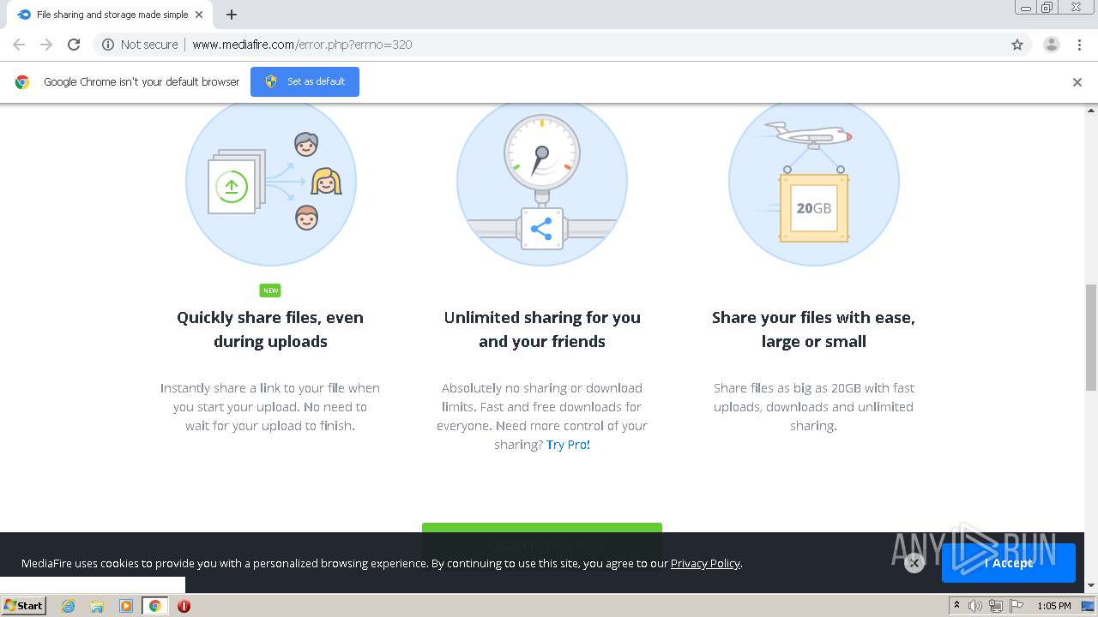Open Internet Explorer from the taskbar
The height and width of the screenshot is (617, 1098).
(x=68, y=606)
